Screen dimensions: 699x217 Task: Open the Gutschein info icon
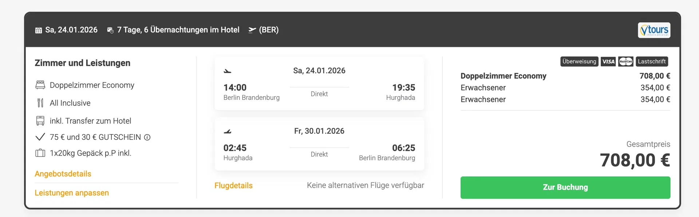pos(147,137)
